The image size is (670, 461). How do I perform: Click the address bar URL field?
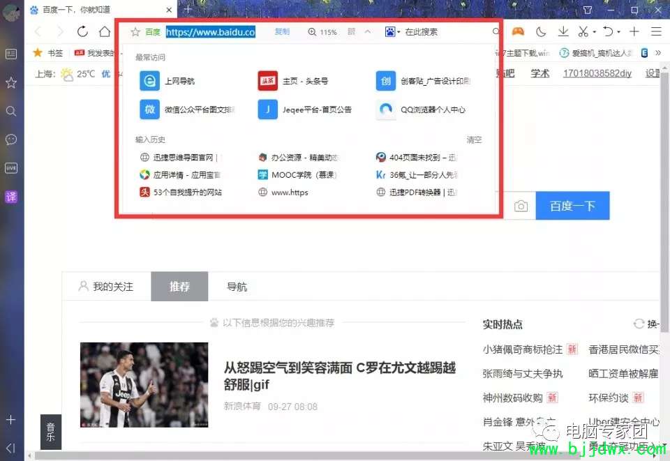pyautogui.click(x=211, y=32)
